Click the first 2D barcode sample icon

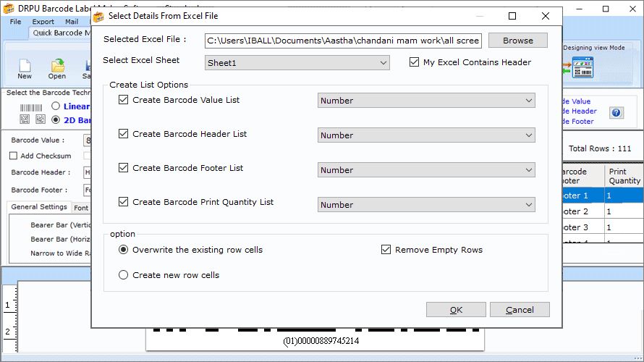click(x=25, y=119)
